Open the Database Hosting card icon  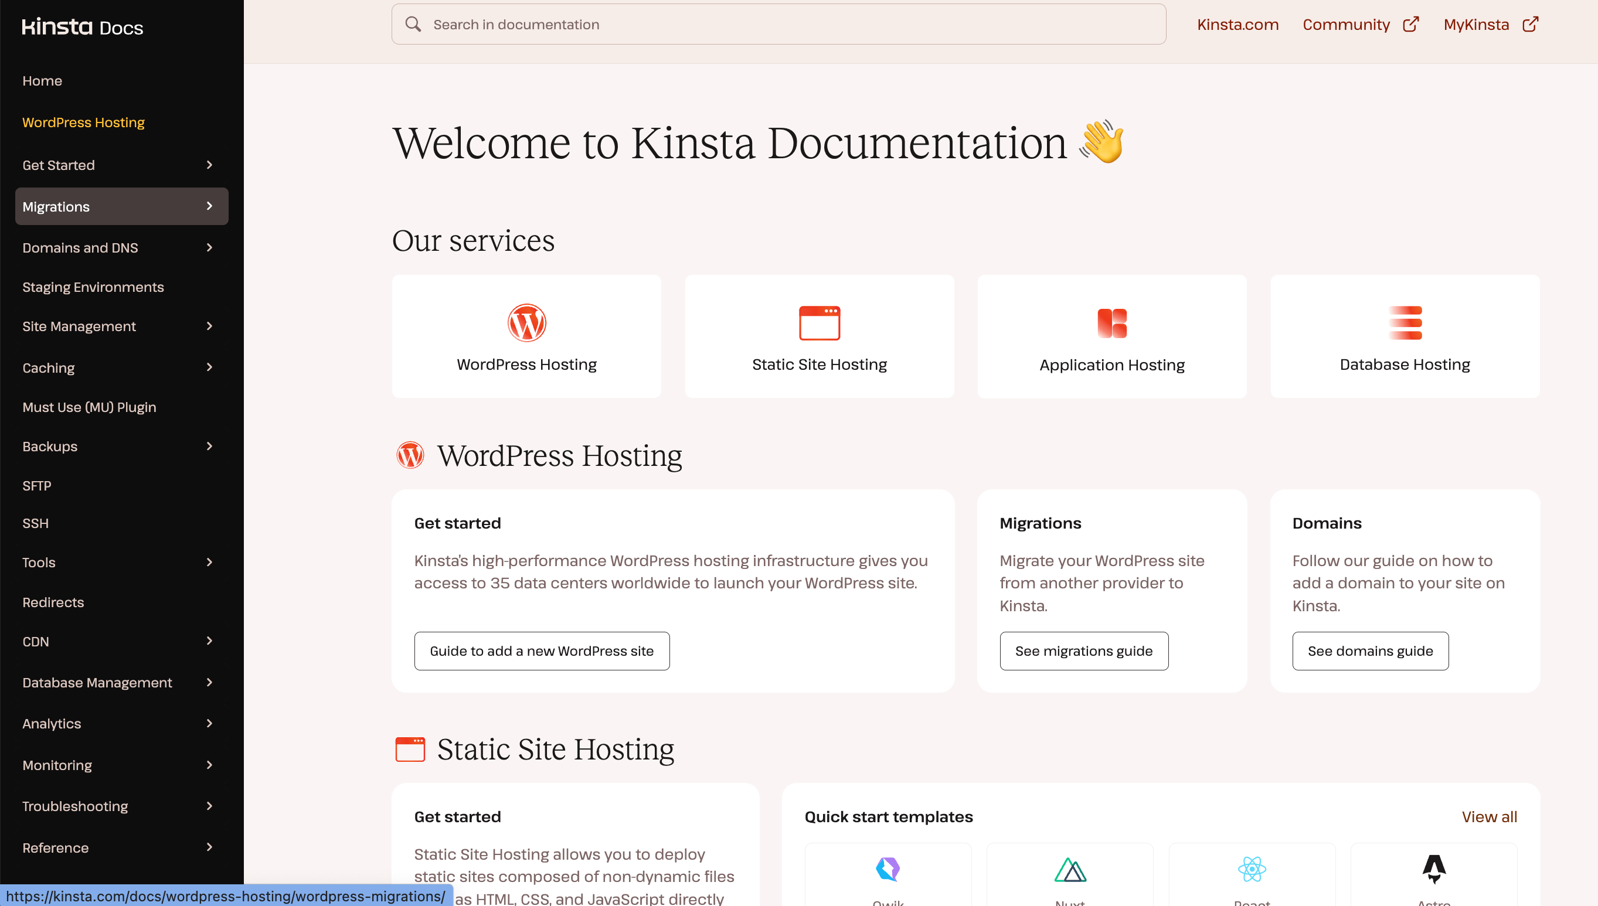[x=1405, y=323]
